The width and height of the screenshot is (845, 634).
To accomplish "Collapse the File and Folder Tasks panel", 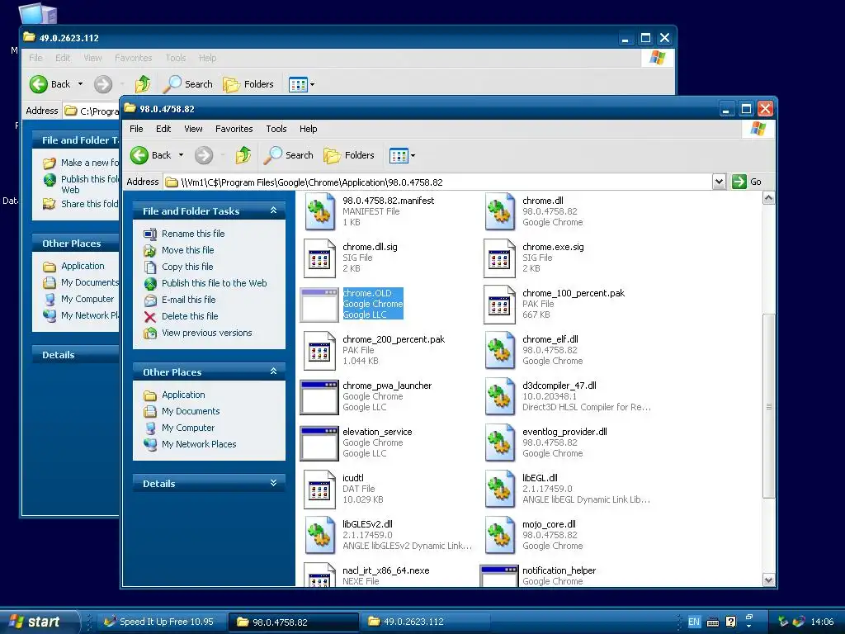I will tap(273, 211).
